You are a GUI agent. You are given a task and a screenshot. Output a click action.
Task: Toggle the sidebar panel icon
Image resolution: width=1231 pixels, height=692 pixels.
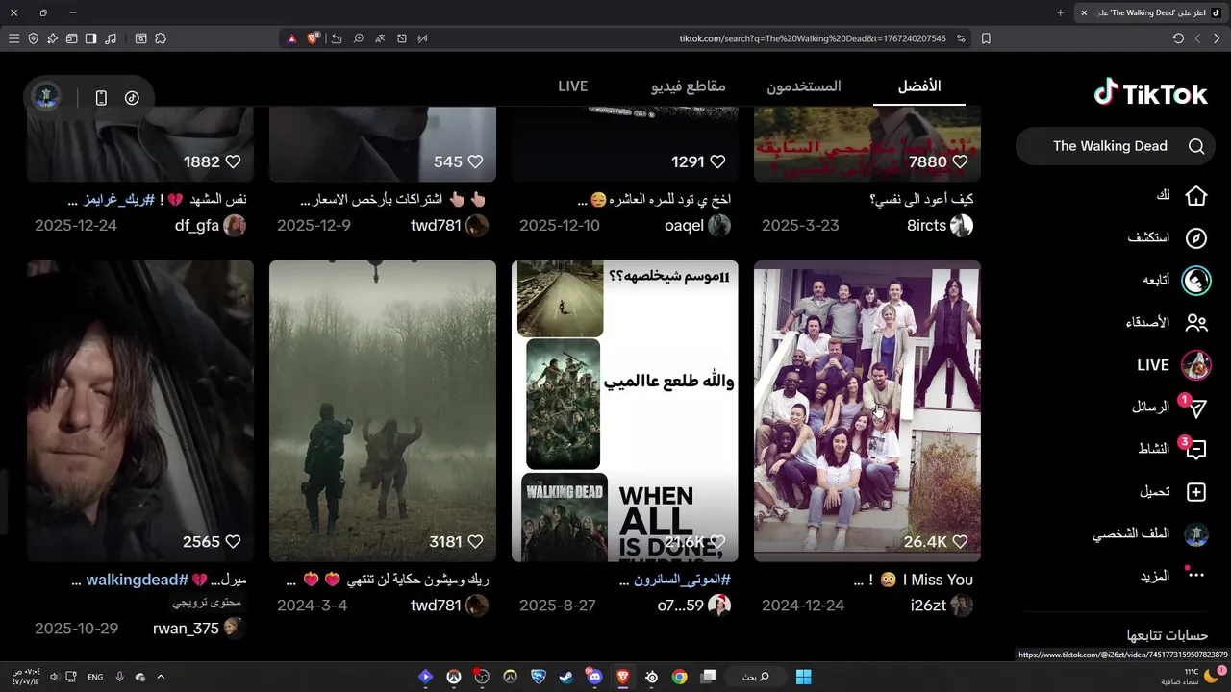tap(90, 38)
